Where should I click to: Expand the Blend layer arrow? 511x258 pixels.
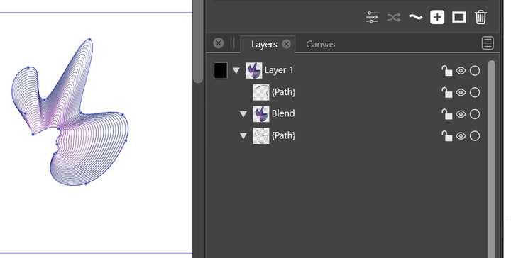pos(243,114)
